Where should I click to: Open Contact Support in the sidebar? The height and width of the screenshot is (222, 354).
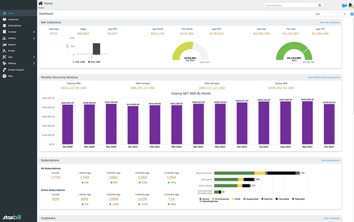tap(18, 70)
